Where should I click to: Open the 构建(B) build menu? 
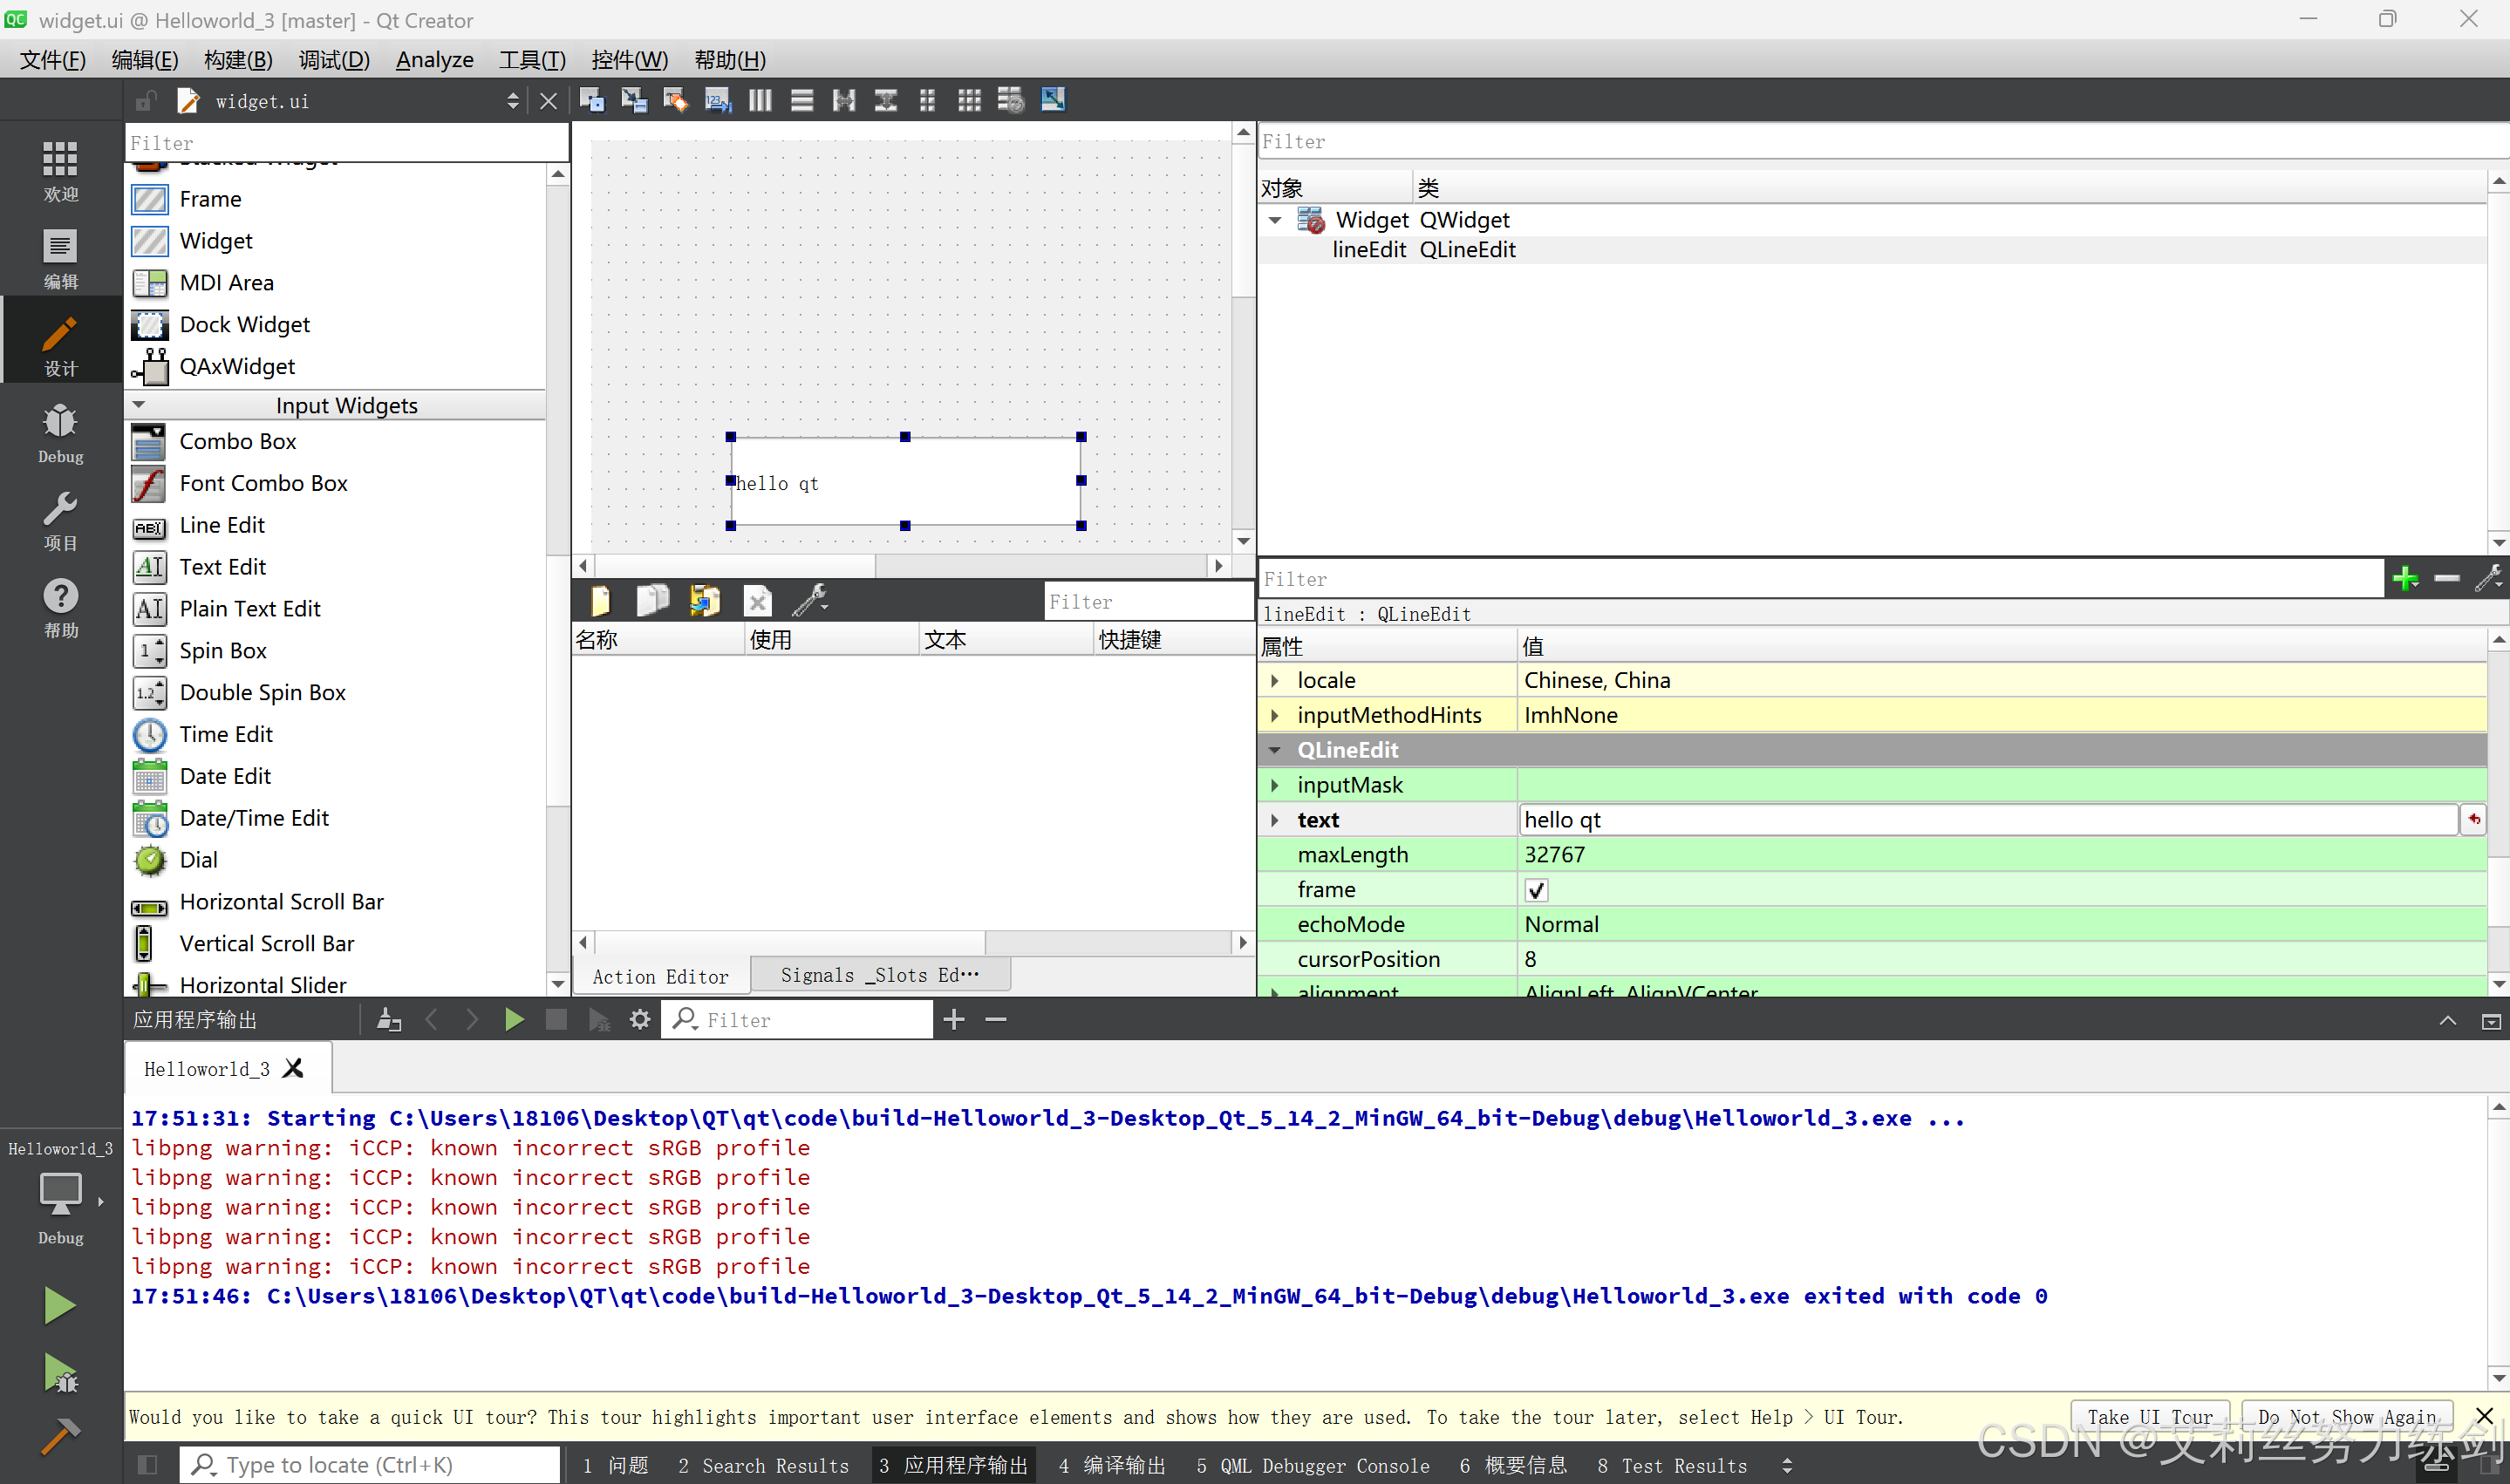tap(238, 60)
